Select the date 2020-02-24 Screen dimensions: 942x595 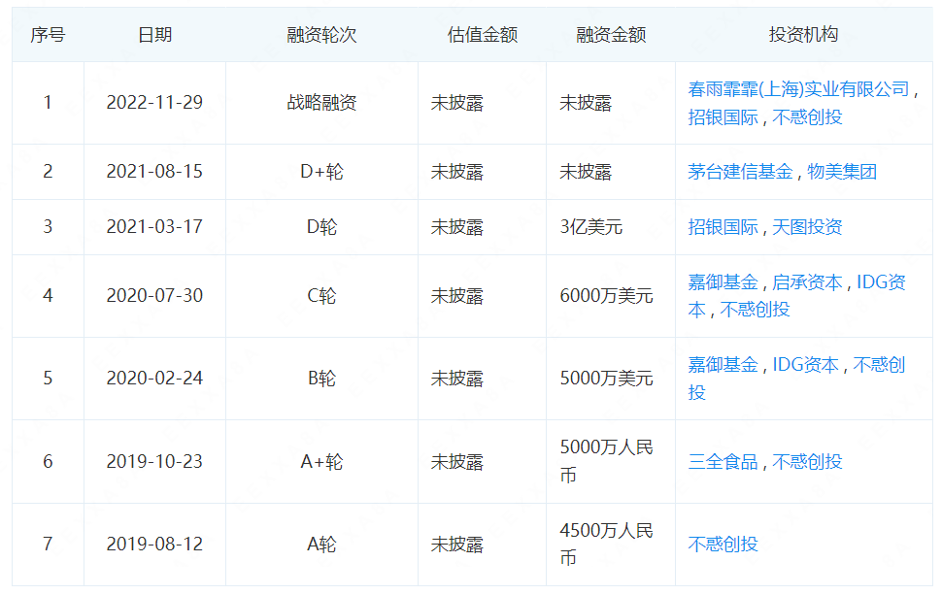pos(154,379)
